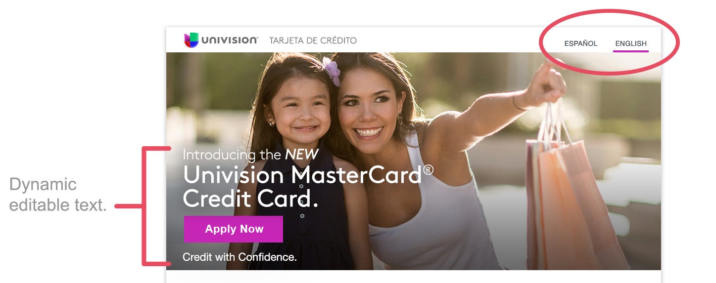Image resolution: width=716 pixels, height=283 pixels.
Task: Click the red ellipse around language options
Action: click(x=610, y=42)
